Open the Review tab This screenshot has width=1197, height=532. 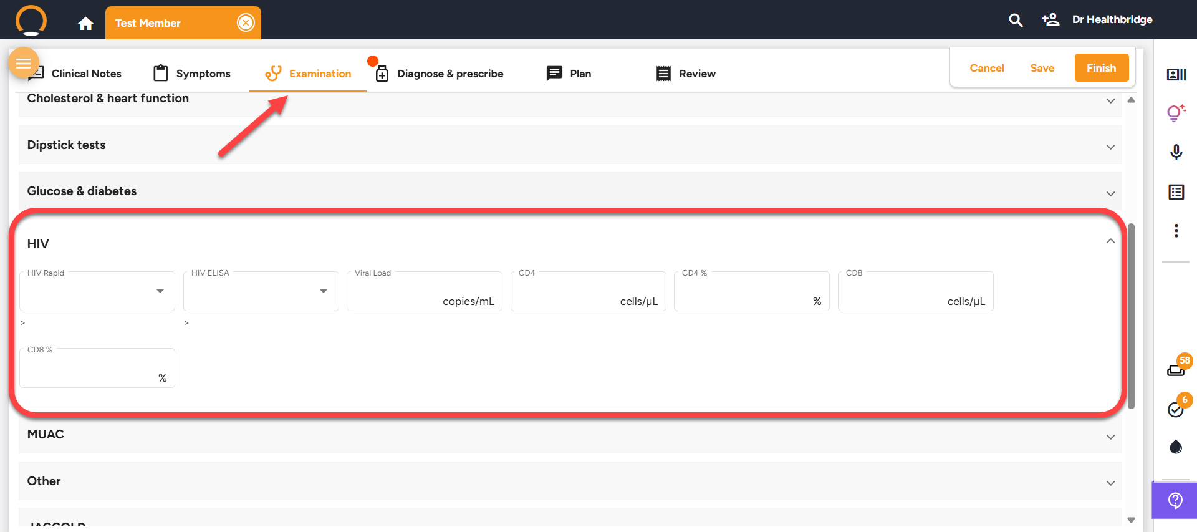tap(686, 74)
